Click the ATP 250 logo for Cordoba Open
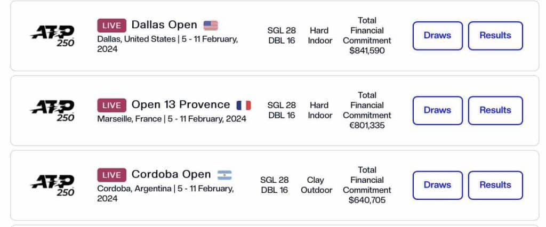The height and width of the screenshot is (227, 546). (53, 185)
